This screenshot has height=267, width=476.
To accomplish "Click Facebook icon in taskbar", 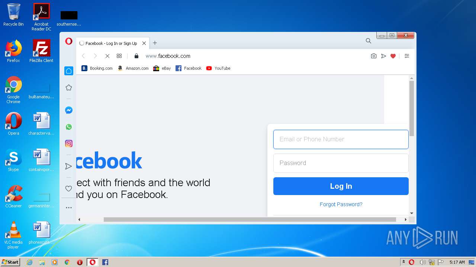I will [x=105, y=262].
